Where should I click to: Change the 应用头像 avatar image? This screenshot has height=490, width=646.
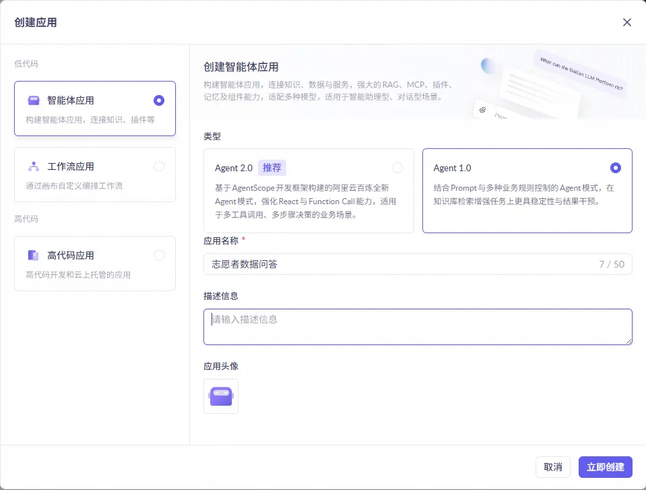click(221, 396)
